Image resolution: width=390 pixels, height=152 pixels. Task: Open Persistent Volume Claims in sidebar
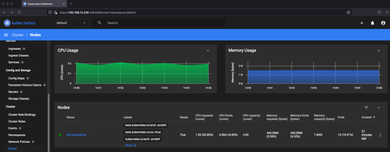click(x=25, y=85)
